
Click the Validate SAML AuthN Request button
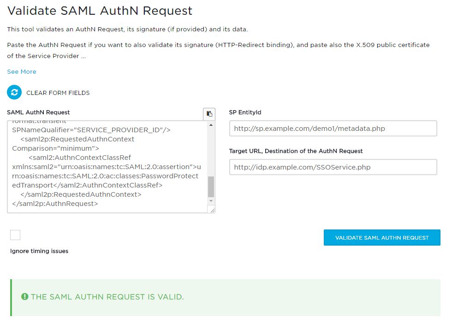pyautogui.click(x=382, y=237)
